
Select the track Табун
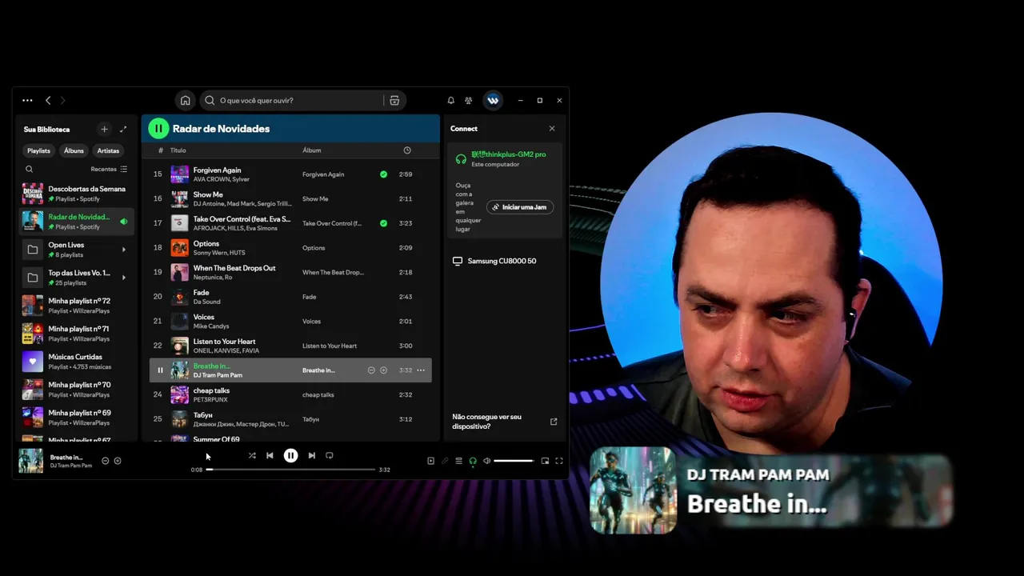[290, 419]
